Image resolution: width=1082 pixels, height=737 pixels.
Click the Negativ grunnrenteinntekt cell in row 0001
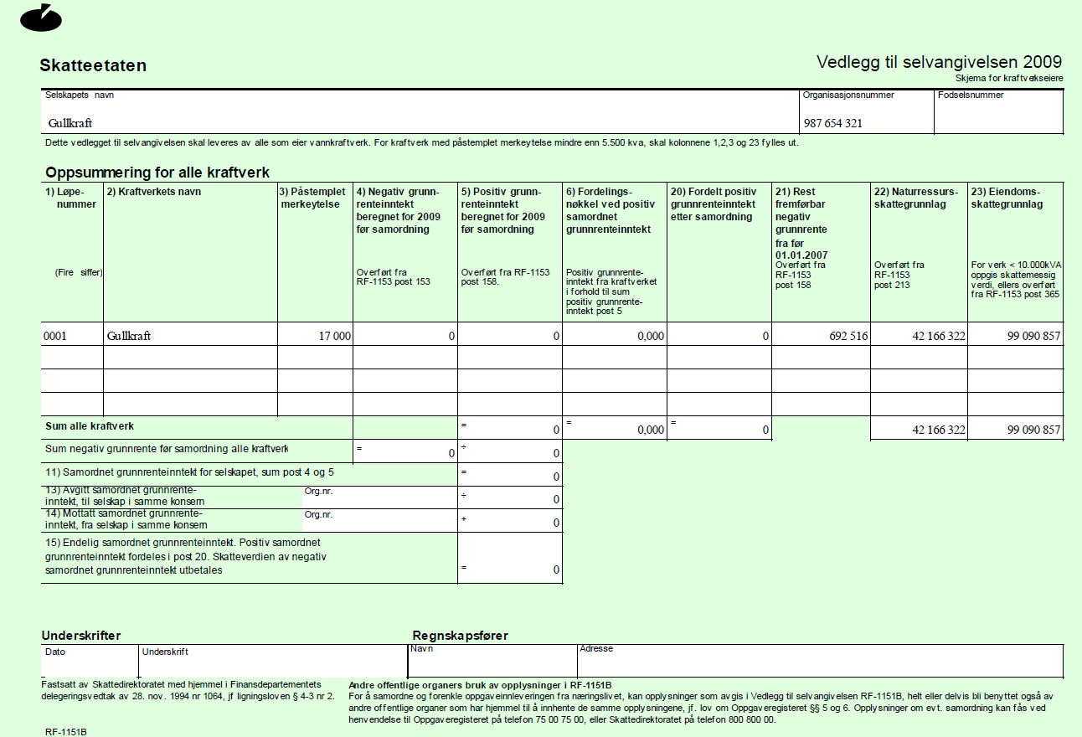point(405,334)
